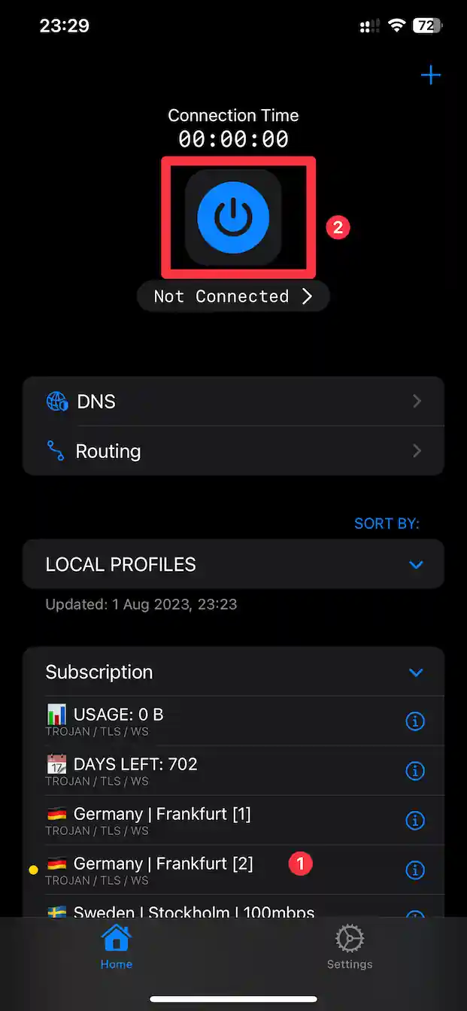This screenshot has width=467, height=1011.
Task: Switch to the Settings tab
Action: [350, 946]
